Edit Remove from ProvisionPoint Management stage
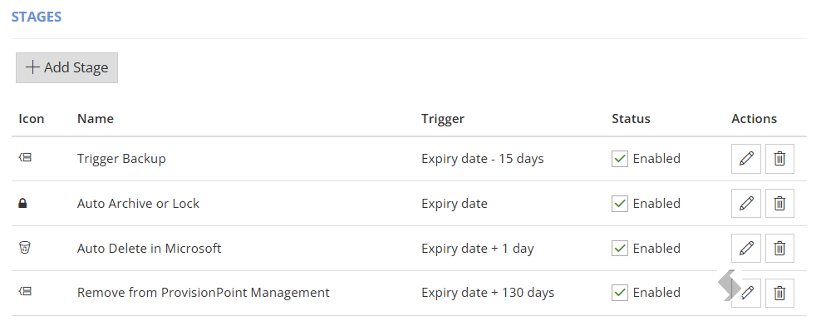Viewport: 821px width, 331px height. (x=748, y=293)
